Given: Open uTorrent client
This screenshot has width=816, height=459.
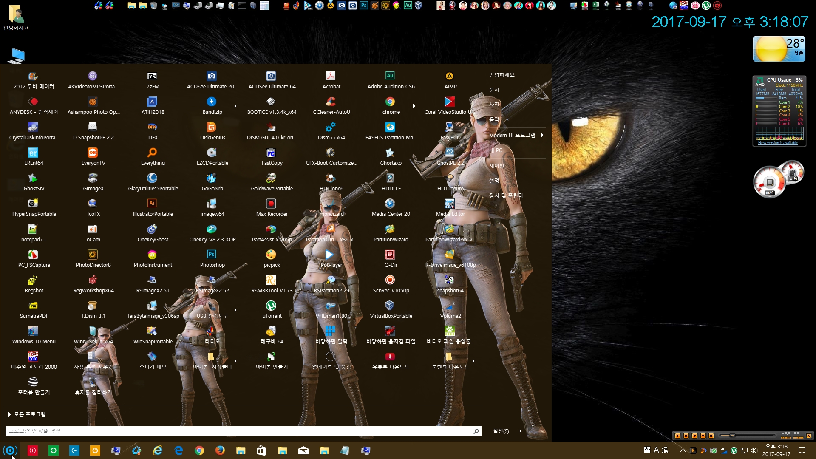Looking at the screenshot, I should click(x=272, y=310).
